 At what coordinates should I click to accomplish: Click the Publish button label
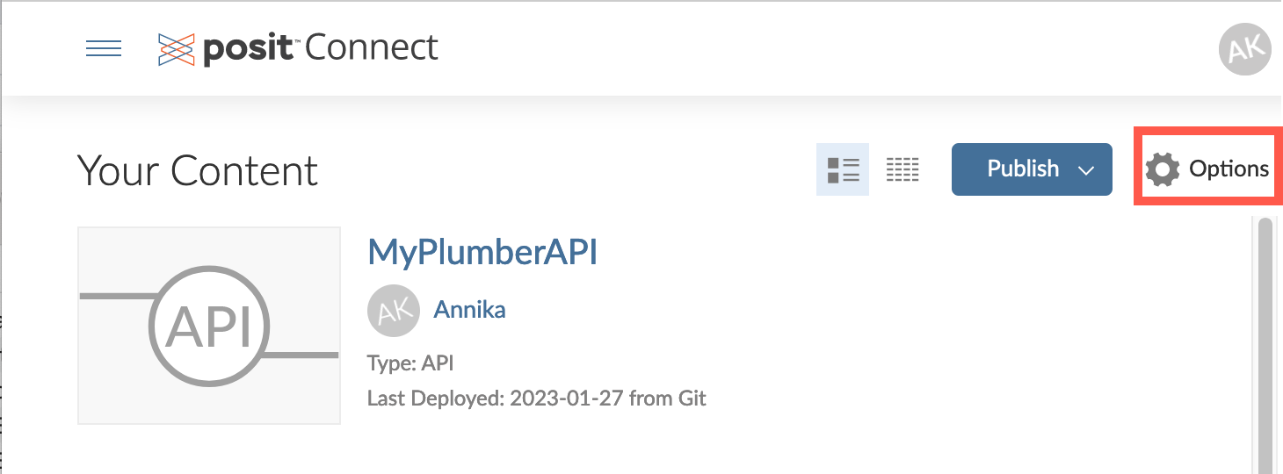tap(1023, 169)
